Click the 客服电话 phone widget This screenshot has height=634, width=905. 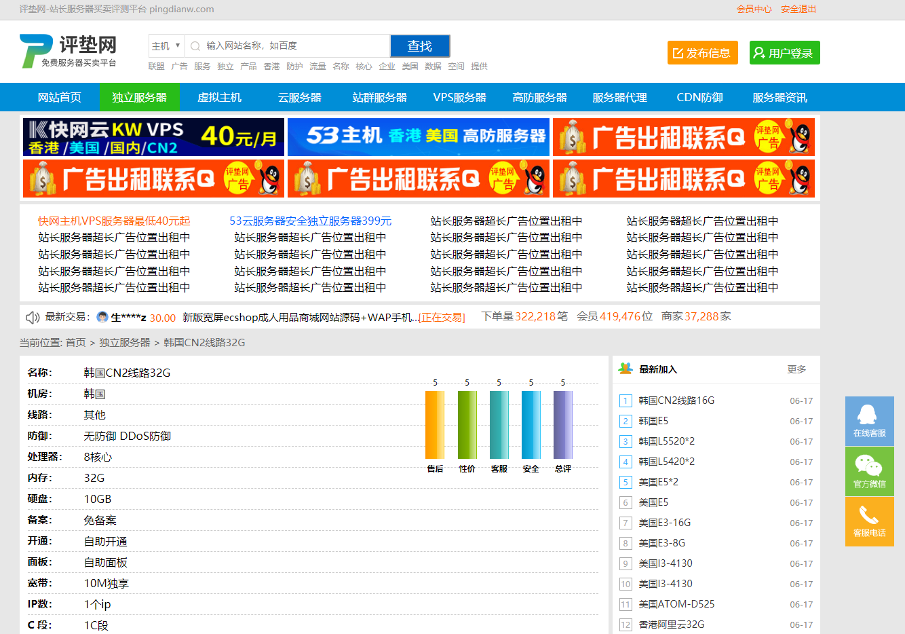click(x=869, y=521)
